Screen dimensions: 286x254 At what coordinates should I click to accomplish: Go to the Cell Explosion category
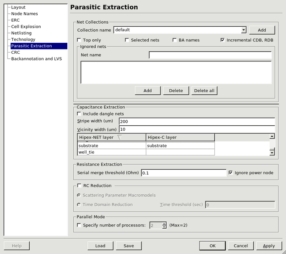tap(26, 27)
